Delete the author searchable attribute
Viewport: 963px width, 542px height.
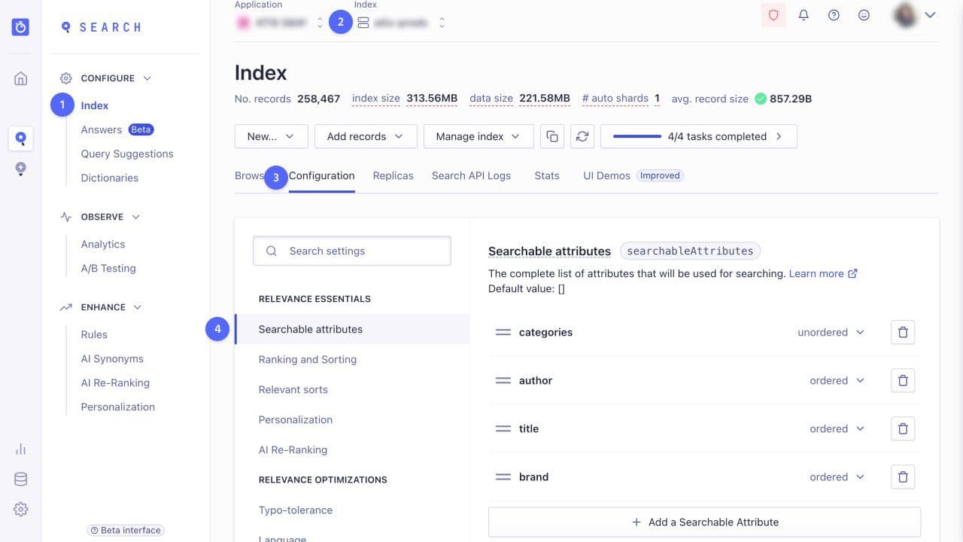903,380
